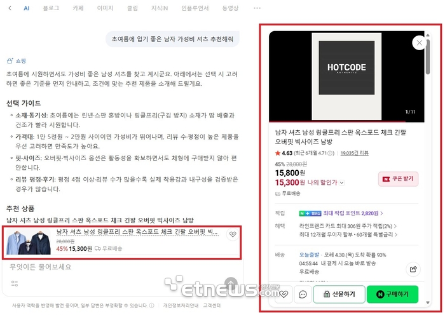
Task: Open the 19,035건 리뷰 link
Action: tap(355, 153)
